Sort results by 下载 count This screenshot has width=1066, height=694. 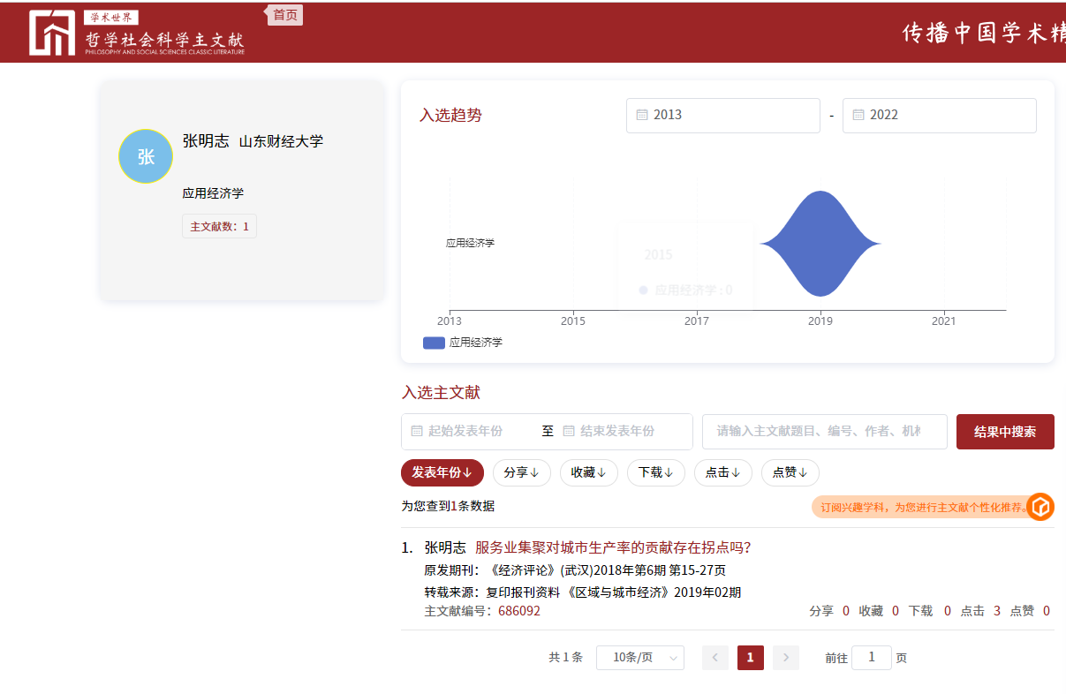[656, 472]
